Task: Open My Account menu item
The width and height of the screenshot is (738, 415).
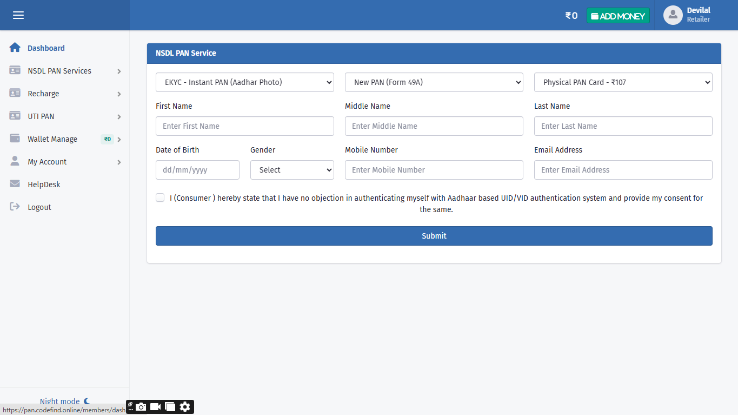Action: point(47,162)
